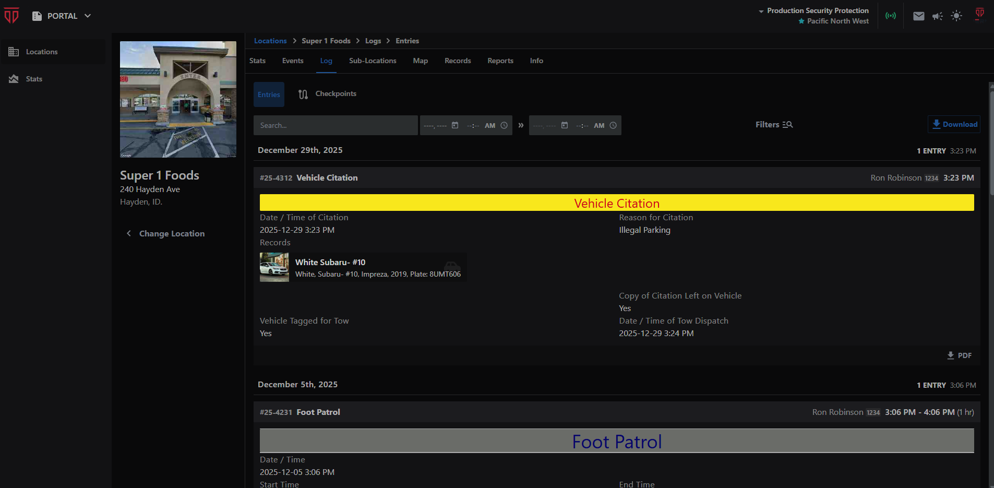The image size is (994, 488).
Task: Click the green live broadcast signal icon
Action: click(x=891, y=16)
